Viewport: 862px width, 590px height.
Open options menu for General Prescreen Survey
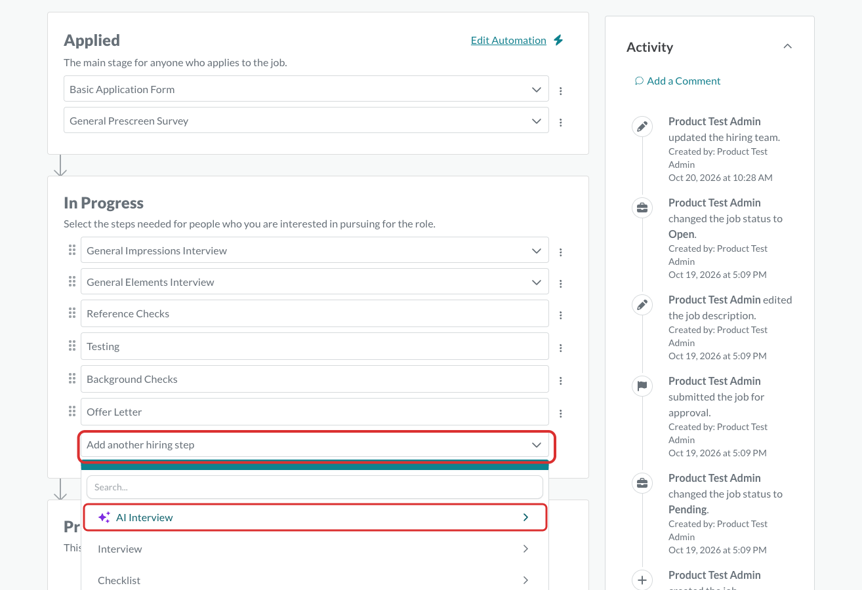click(x=561, y=122)
